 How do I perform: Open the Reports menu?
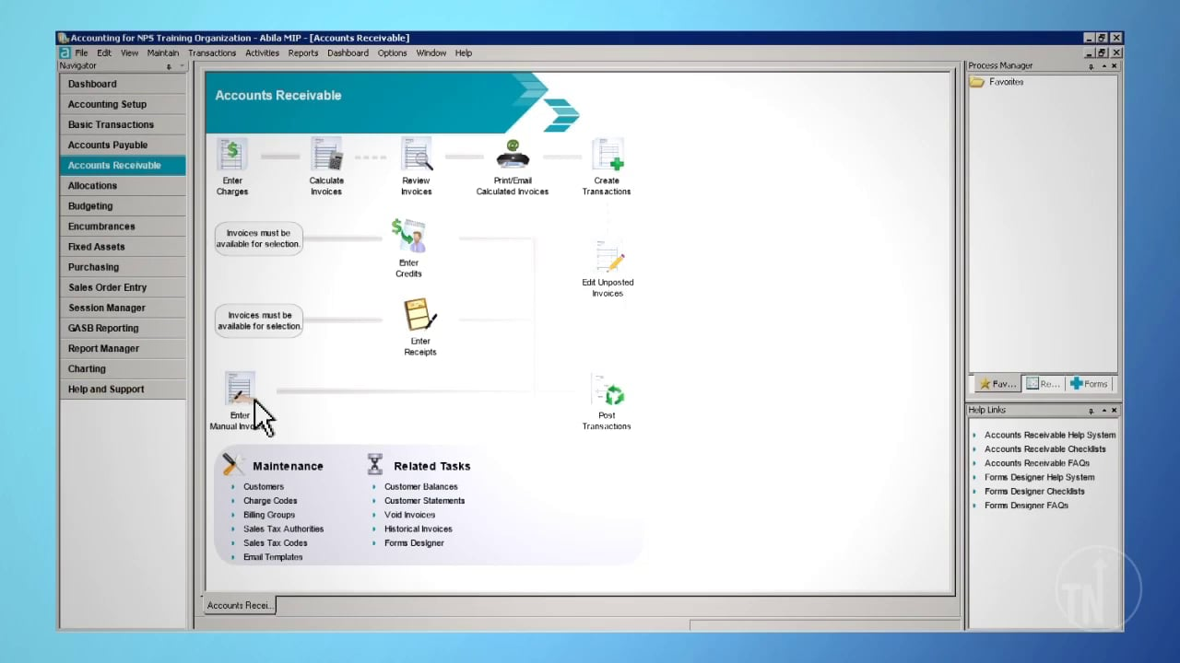[x=302, y=53]
